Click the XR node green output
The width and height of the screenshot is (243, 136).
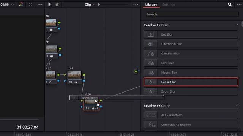coord(59,23)
